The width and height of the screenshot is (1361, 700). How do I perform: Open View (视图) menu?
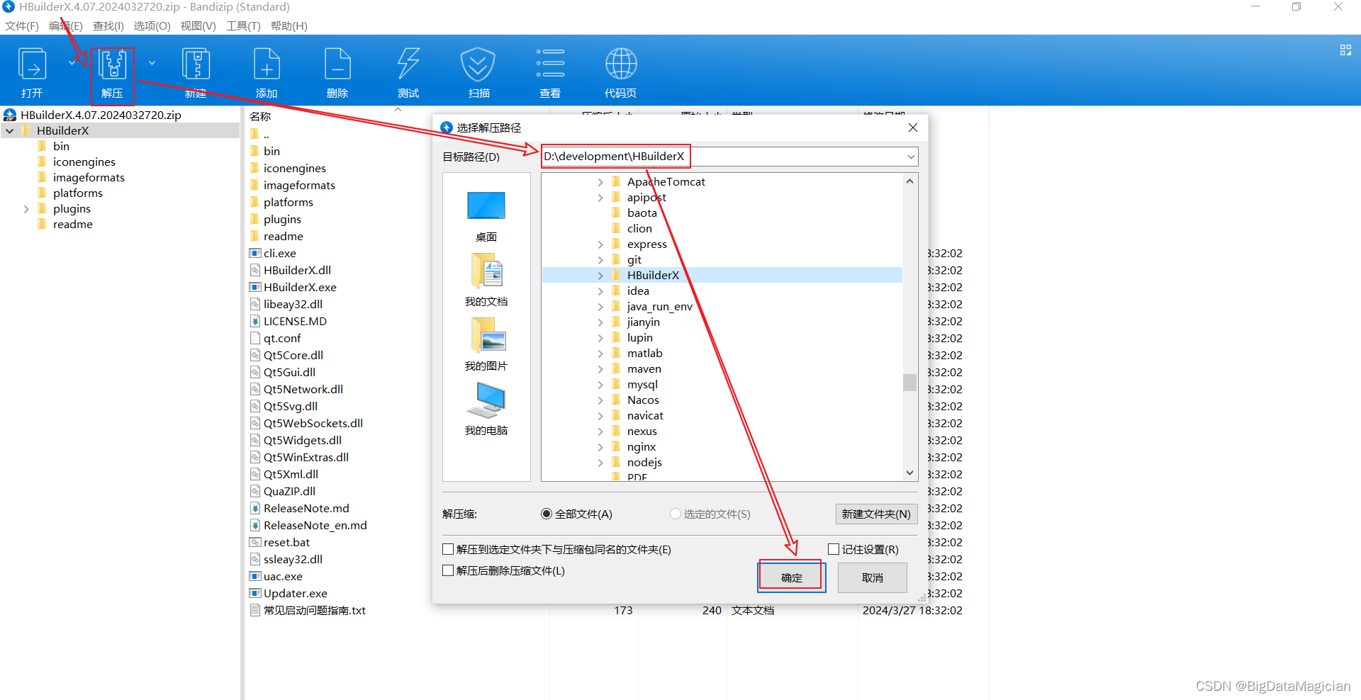point(198,26)
